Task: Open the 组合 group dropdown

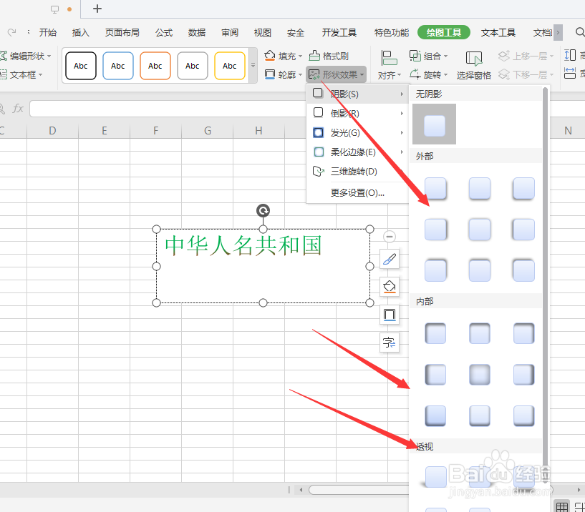Action: (x=428, y=56)
